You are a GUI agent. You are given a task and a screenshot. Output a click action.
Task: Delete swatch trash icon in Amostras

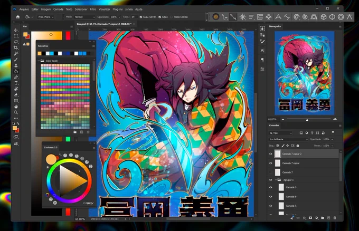coord(88,132)
